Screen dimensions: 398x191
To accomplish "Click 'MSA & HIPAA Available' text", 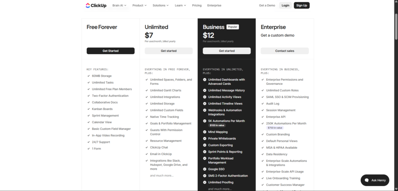I will tap(281, 148).
